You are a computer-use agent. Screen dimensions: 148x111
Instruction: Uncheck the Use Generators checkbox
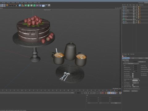tap(133, 75)
